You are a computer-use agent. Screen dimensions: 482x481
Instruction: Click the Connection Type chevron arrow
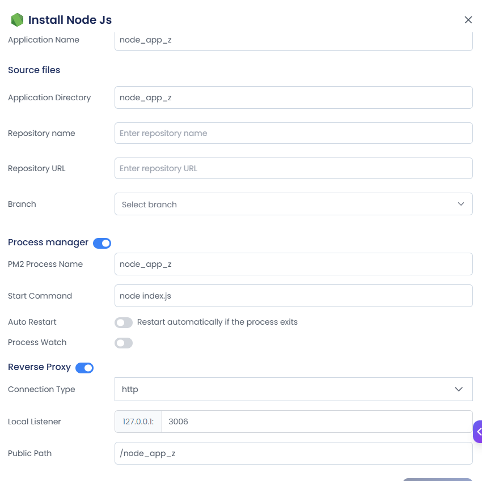tap(459, 389)
